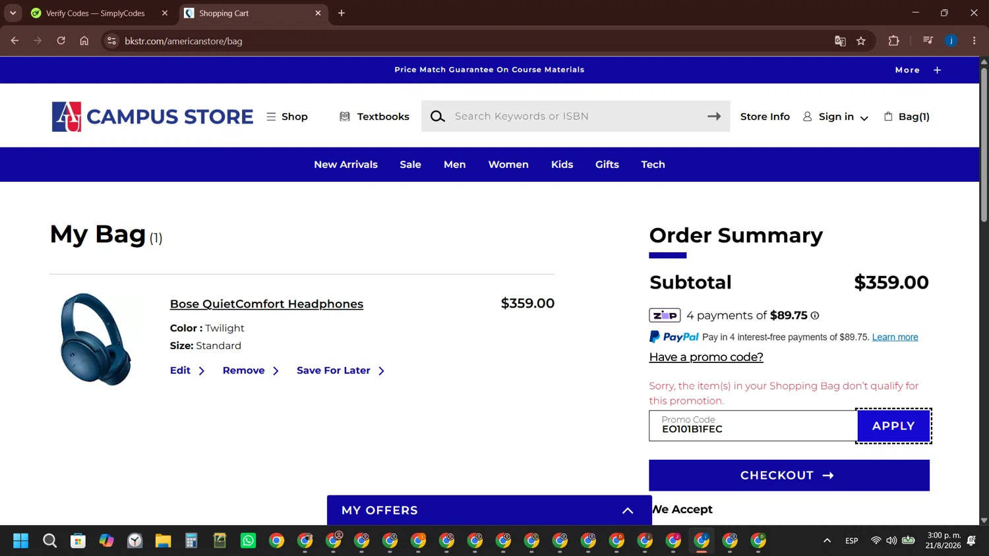This screenshot has width=989, height=556.
Task: Launch Microsoft Store from the taskbar
Action: point(78,541)
